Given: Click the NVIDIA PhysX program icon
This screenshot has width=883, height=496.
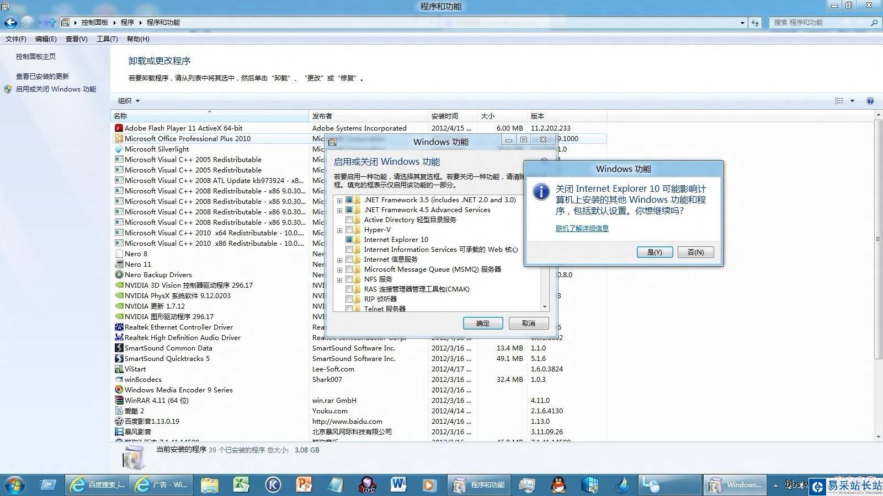Looking at the screenshot, I should 119,295.
